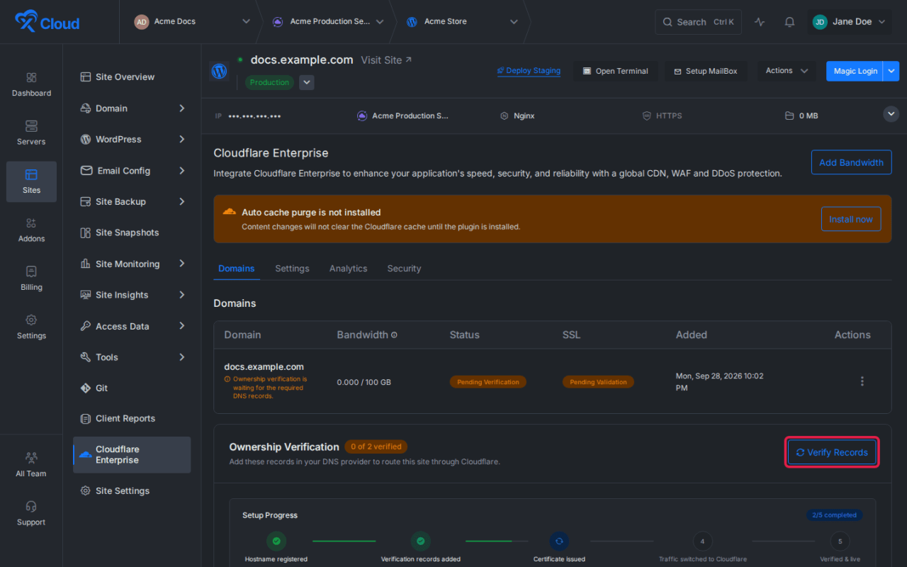The height and width of the screenshot is (567, 907).
Task: Click the Setup MailBox button
Action: [705, 71]
